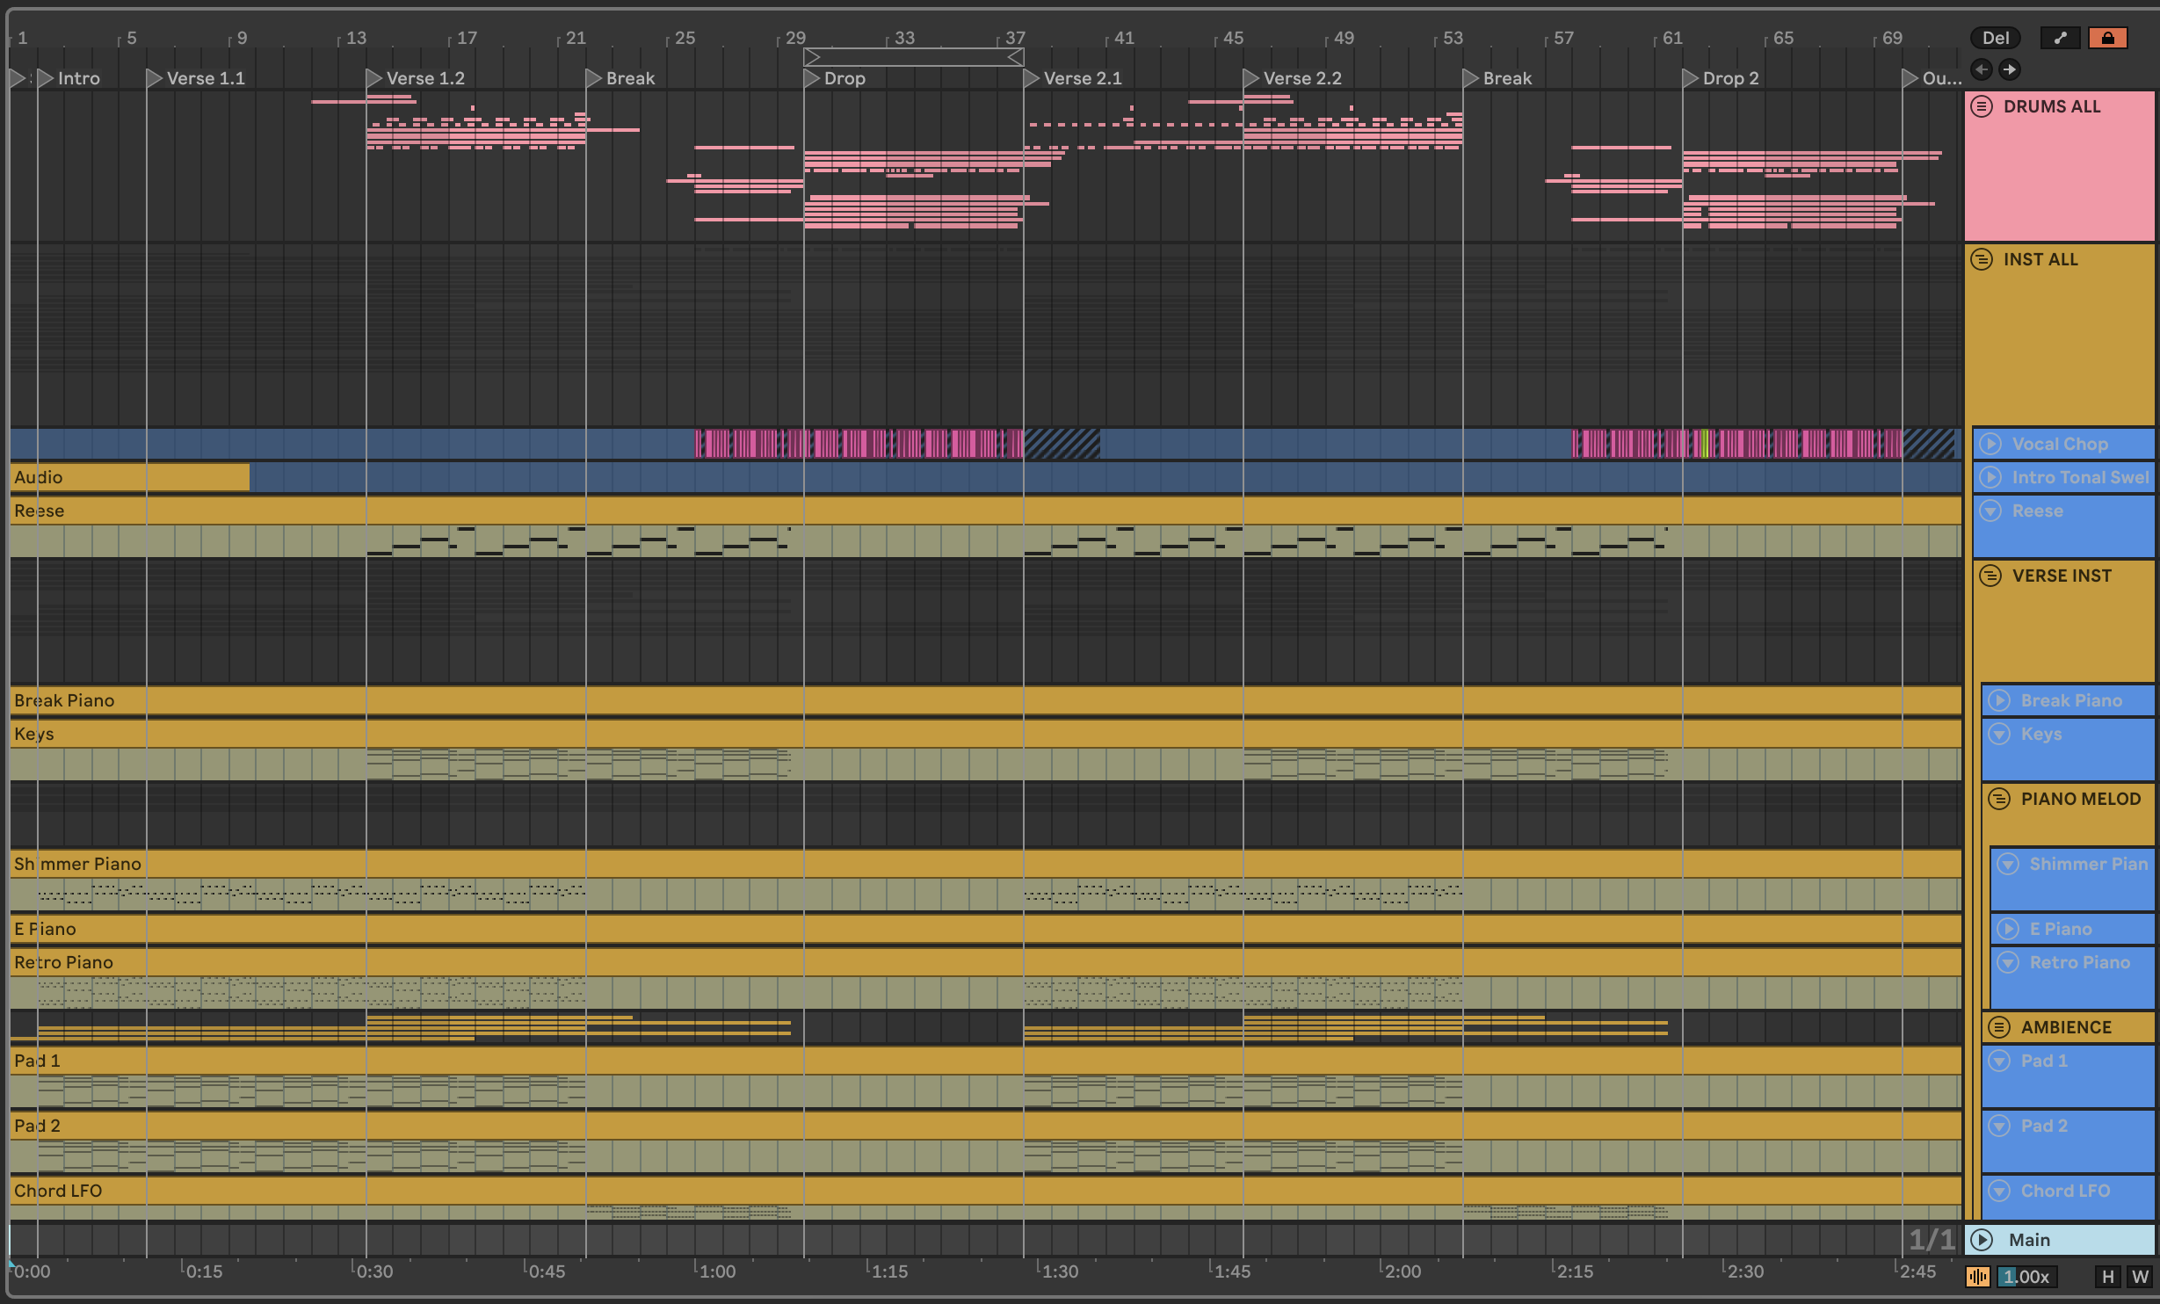Jump to the next locator

tap(2010, 69)
